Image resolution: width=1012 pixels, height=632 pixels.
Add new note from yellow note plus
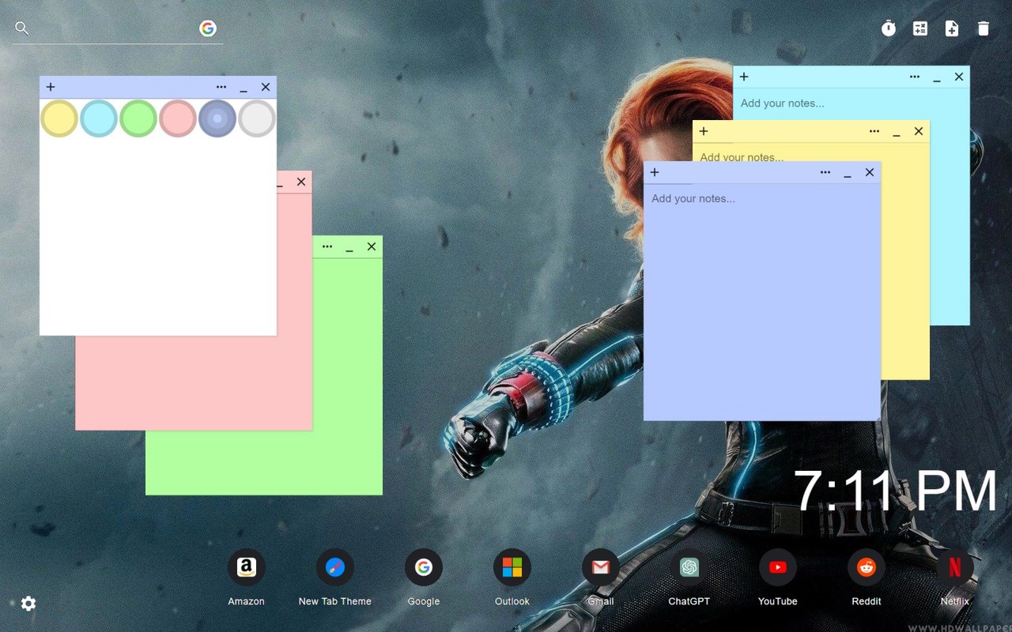(x=704, y=131)
